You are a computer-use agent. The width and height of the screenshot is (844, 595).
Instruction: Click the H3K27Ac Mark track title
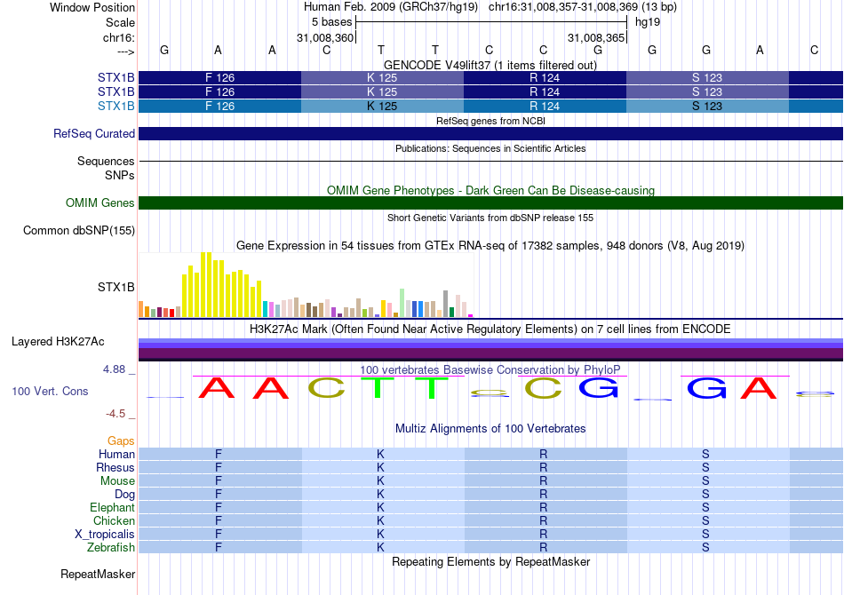[x=490, y=329]
